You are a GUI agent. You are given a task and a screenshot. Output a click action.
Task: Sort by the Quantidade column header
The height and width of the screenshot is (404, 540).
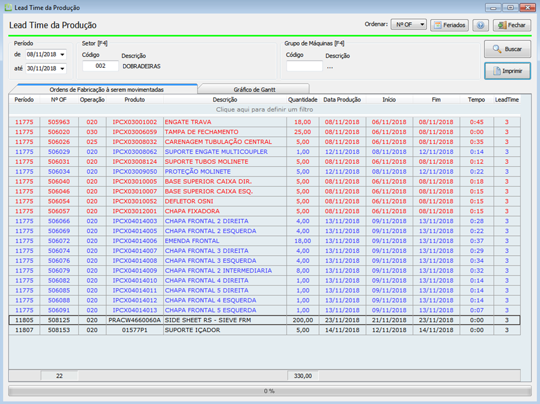point(302,100)
